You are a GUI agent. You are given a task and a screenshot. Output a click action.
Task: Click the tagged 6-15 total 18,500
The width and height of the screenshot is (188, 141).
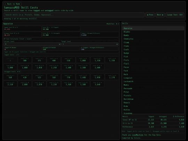click(x=46, y=29)
